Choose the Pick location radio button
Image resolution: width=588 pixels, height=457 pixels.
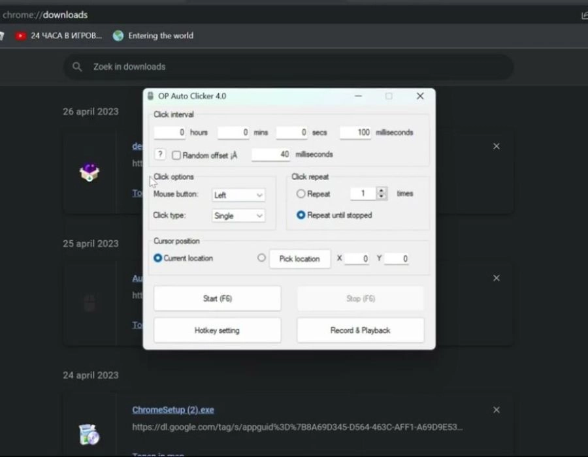pyautogui.click(x=261, y=258)
